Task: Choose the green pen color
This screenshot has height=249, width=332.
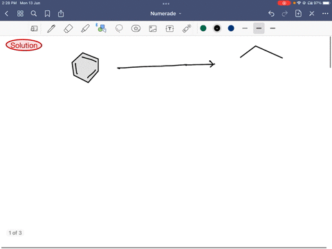Action: point(203,28)
